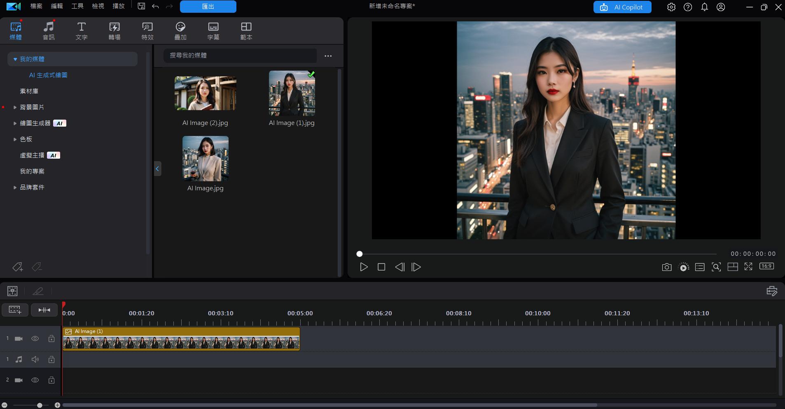Open the 16:9 aspect ratio dropdown

pos(766,266)
